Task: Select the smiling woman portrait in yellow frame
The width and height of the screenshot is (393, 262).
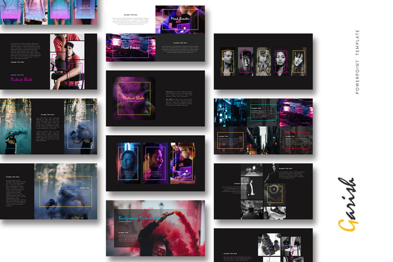Action: coord(299,61)
